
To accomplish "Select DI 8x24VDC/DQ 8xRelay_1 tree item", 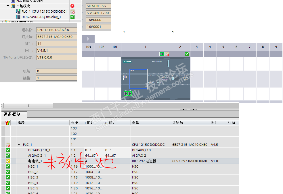I will point(41,17).
